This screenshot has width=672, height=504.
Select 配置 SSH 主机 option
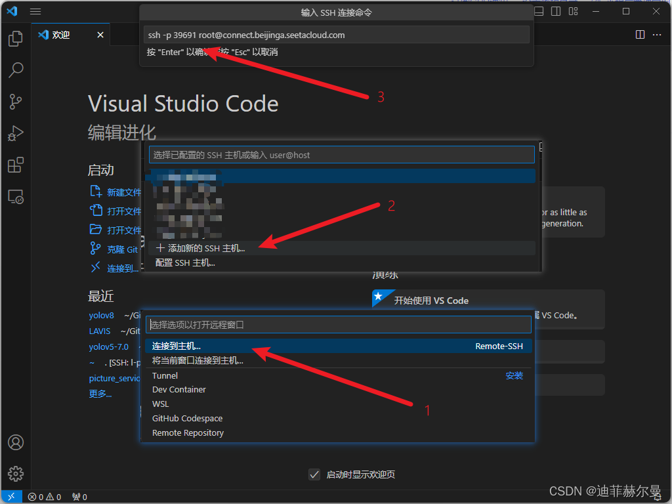[x=341, y=262]
